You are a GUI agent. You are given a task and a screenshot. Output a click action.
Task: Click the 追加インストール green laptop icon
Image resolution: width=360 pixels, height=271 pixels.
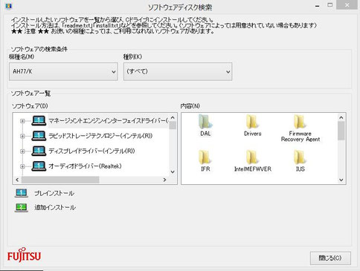coord(22,207)
